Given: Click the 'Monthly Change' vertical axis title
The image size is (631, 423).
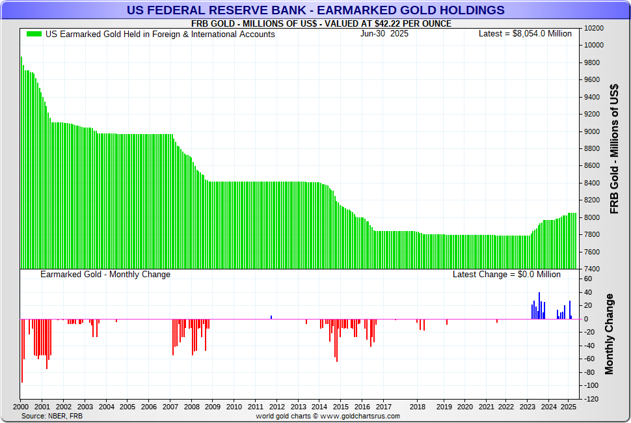Looking at the screenshot, I should (x=610, y=334).
